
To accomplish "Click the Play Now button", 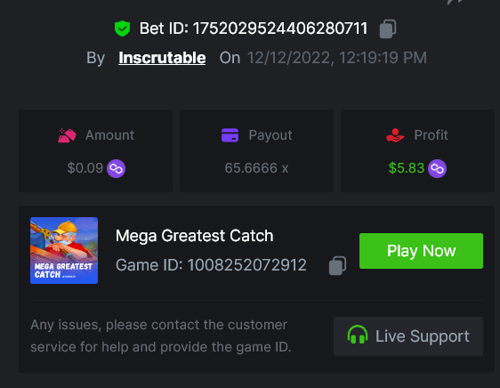I will 421,251.
